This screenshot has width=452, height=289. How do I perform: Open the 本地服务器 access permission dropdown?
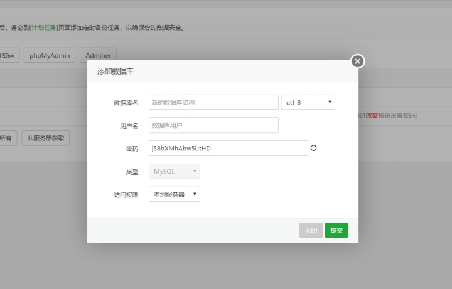pyautogui.click(x=175, y=194)
